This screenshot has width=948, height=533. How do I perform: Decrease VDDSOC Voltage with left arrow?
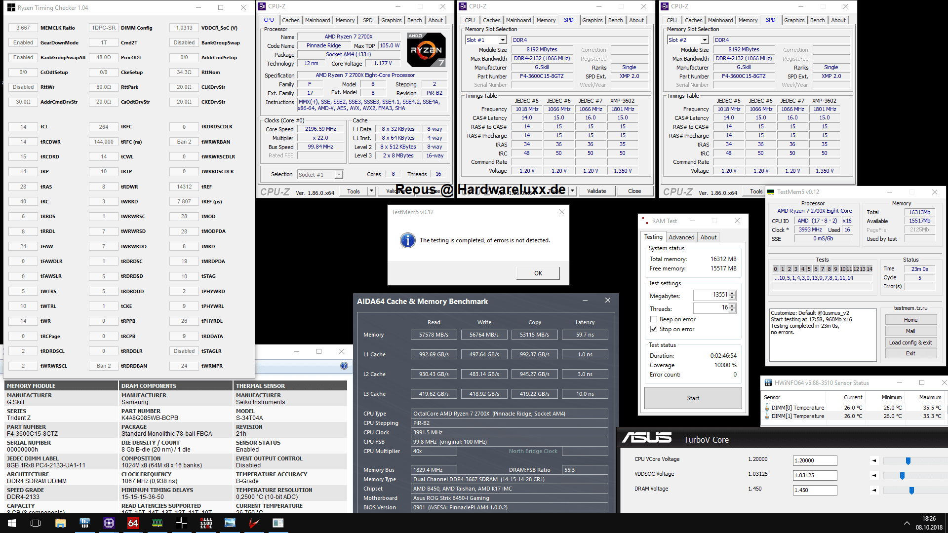[874, 475]
